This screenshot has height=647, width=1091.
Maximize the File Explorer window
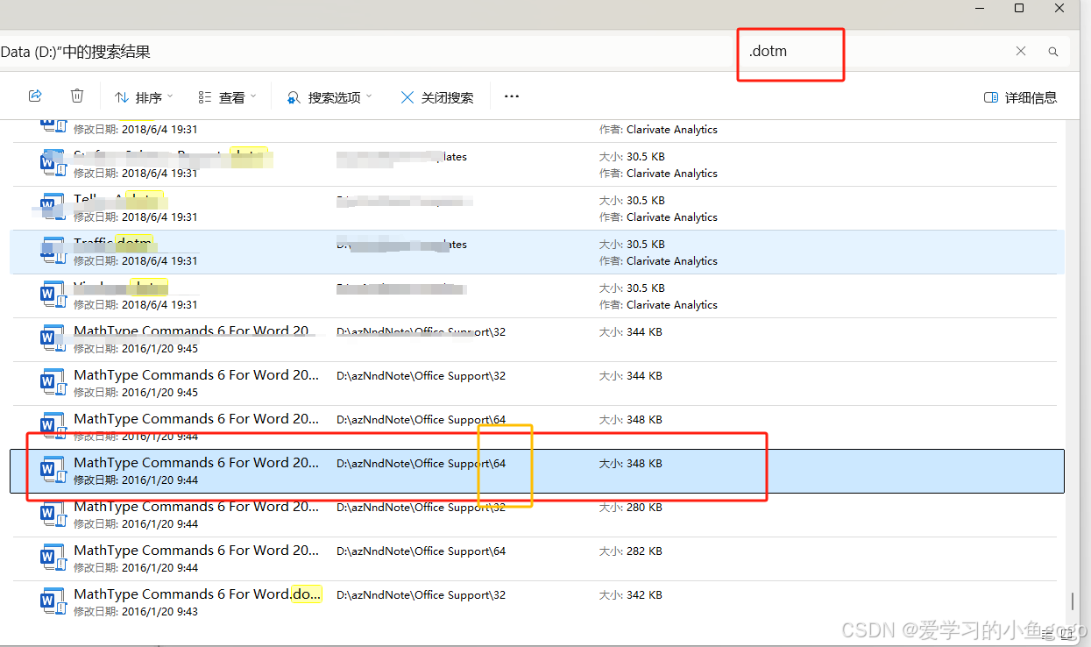point(1019,8)
